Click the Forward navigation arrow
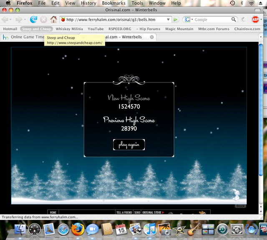267x240 pixels. 18,20
